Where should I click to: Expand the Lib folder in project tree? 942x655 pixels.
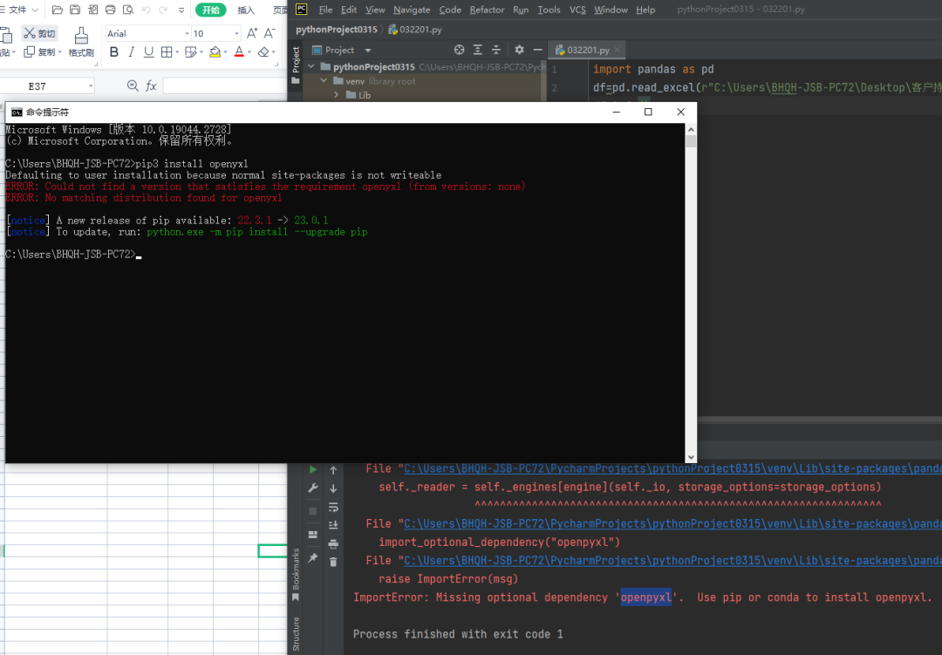pos(338,95)
